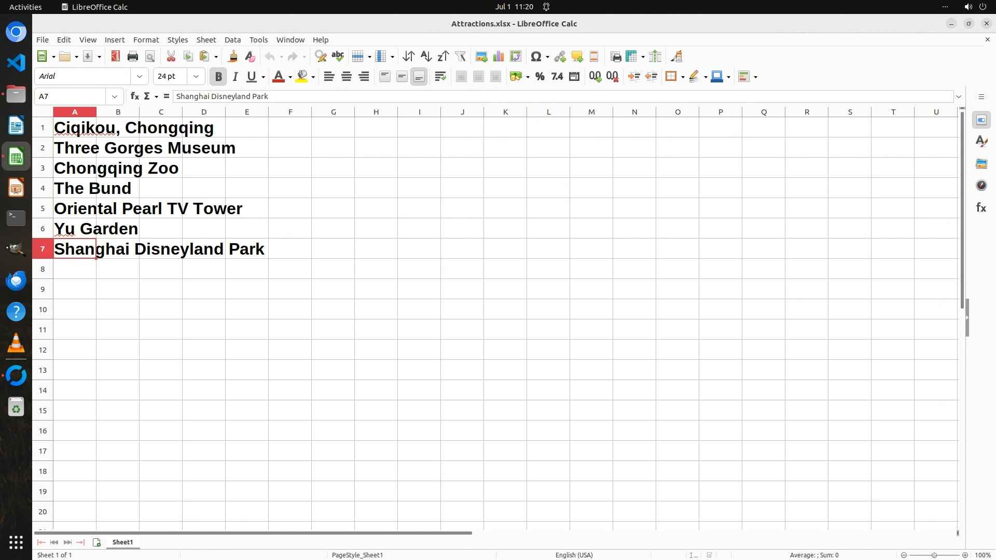Select the Sheet1 tab
This screenshot has height=560, width=996.
[122, 542]
